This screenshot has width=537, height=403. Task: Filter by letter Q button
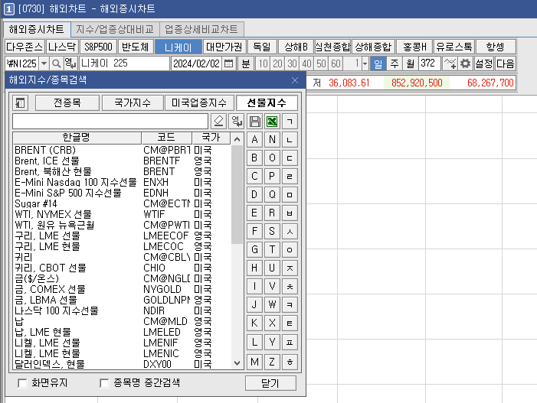(x=272, y=194)
